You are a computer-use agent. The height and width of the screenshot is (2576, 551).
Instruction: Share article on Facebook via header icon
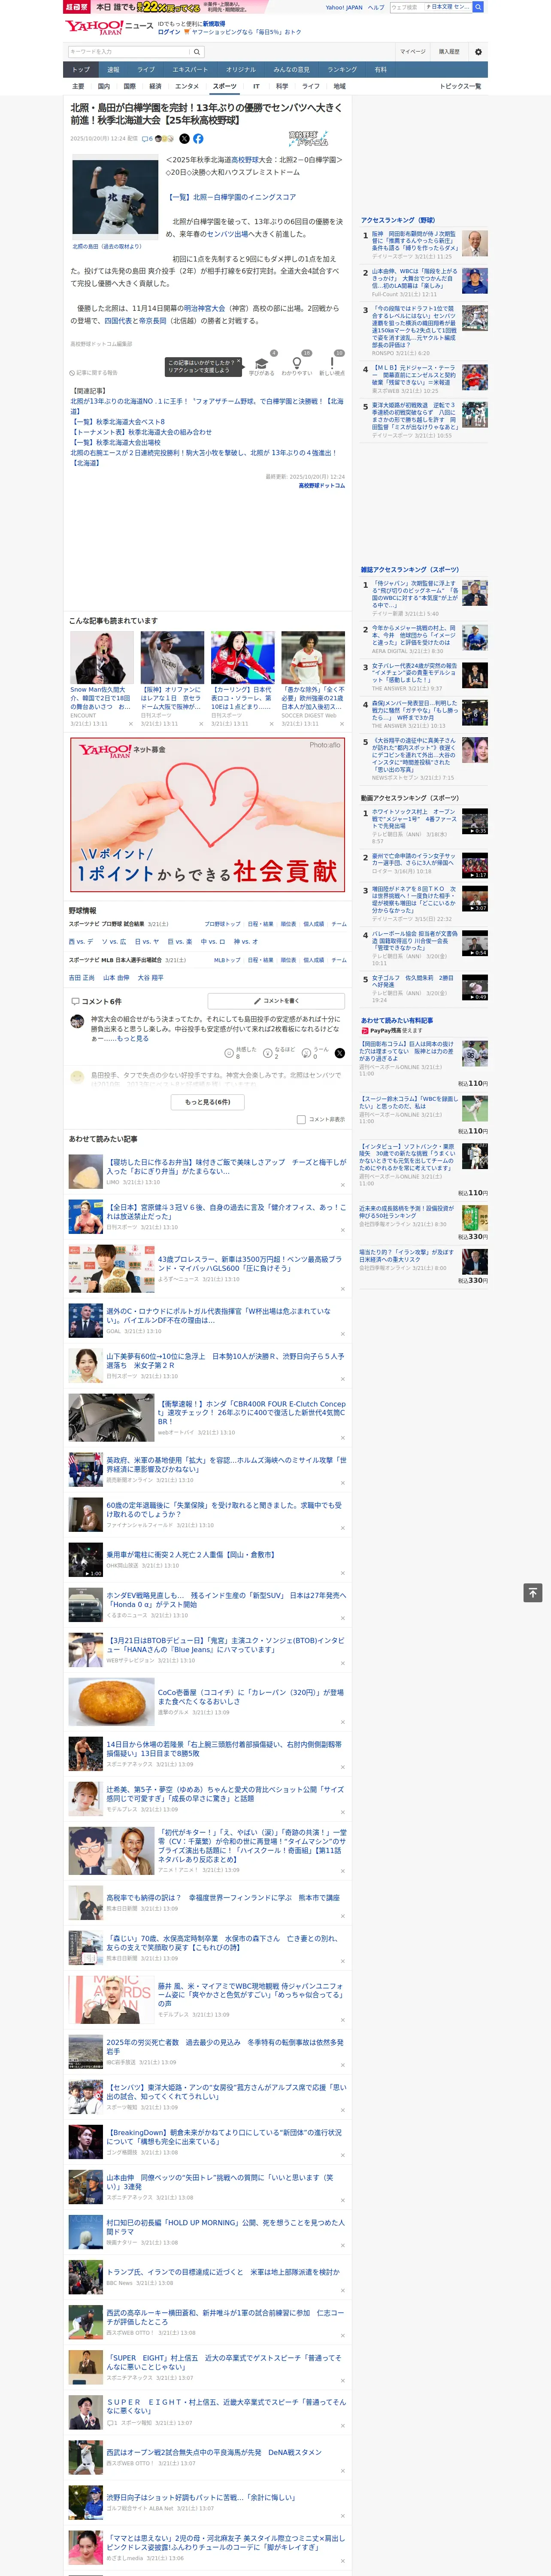[x=198, y=139]
